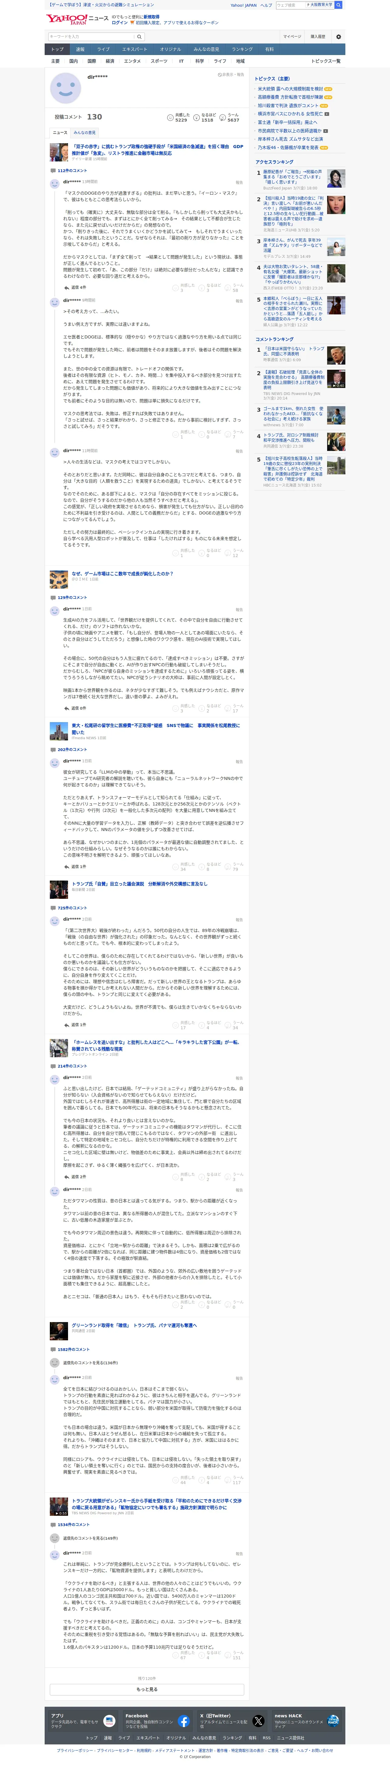Expand 返信 1件 under the LLM research comment
The width and height of the screenshot is (390, 1766).
point(75,867)
